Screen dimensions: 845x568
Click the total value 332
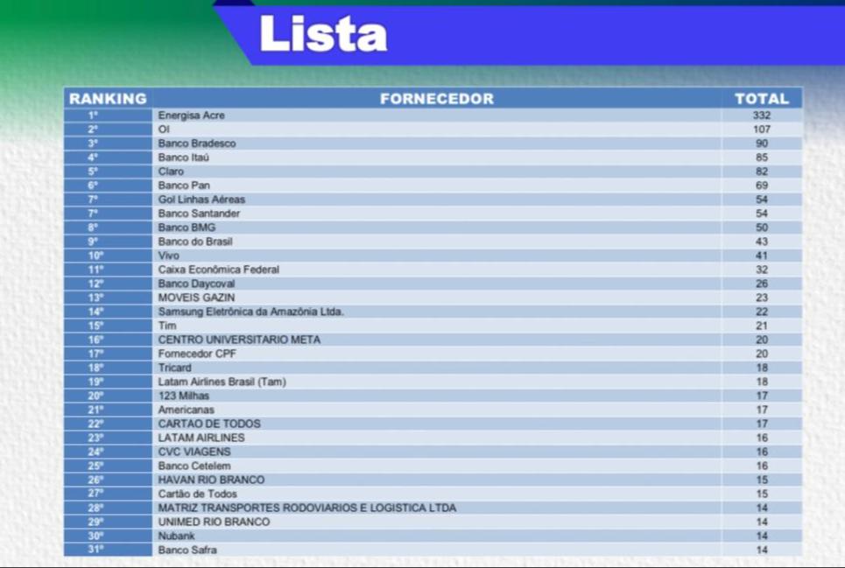tap(761, 116)
